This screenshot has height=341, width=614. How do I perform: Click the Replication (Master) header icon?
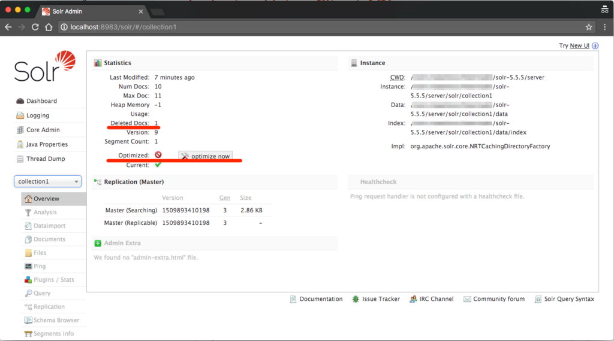98,182
